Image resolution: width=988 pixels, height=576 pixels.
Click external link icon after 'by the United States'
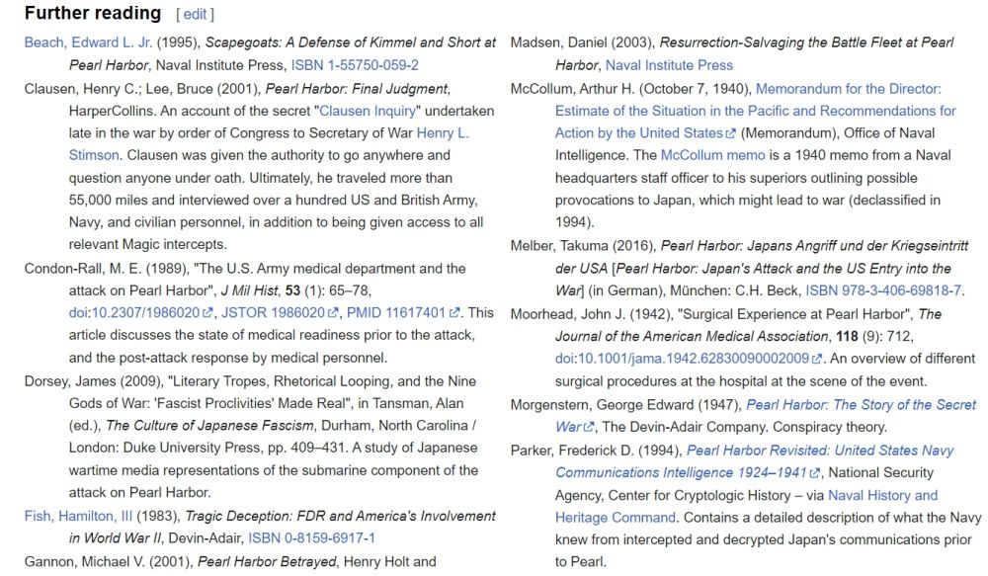(x=730, y=133)
